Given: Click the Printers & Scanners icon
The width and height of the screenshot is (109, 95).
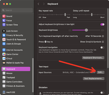Looking at the screenshot, I should (x=4, y=86).
